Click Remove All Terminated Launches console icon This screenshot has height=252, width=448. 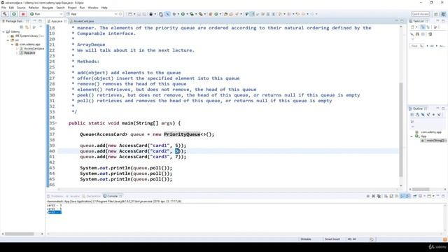[379, 196]
